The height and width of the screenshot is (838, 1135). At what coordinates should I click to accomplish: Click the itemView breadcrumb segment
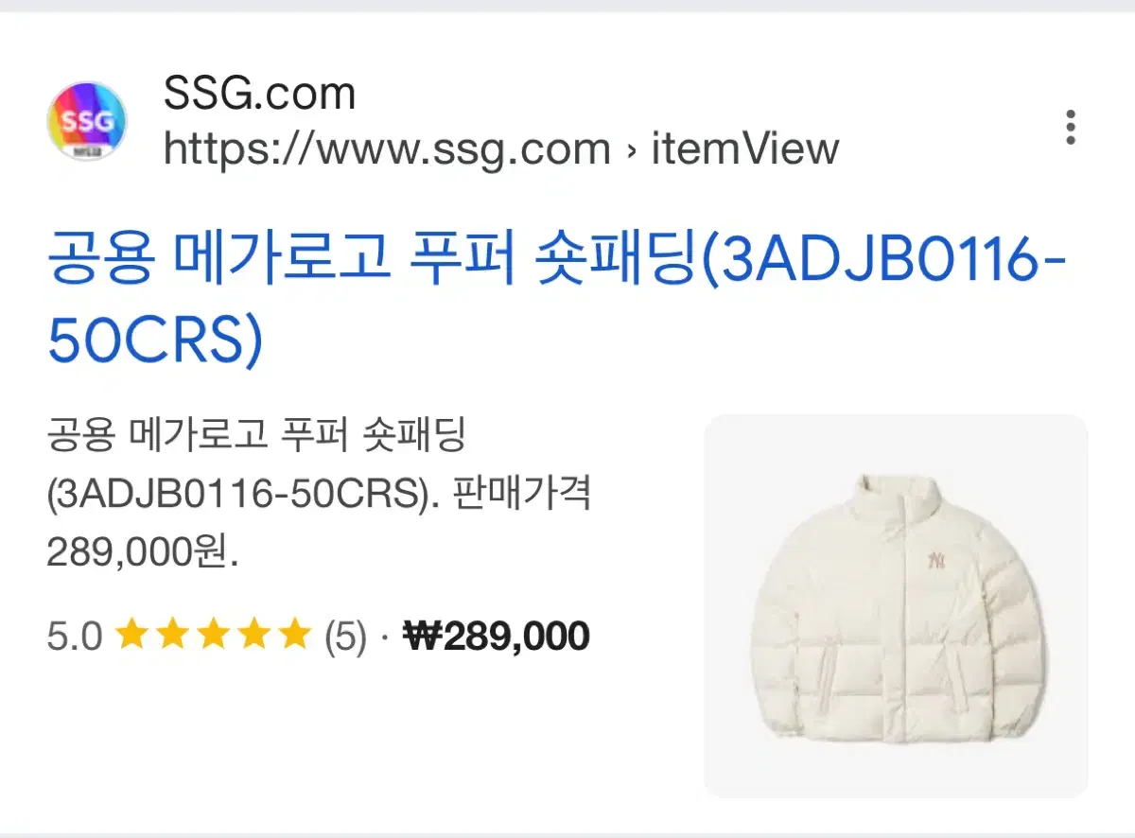pyautogui.click(x=745, y=149)
